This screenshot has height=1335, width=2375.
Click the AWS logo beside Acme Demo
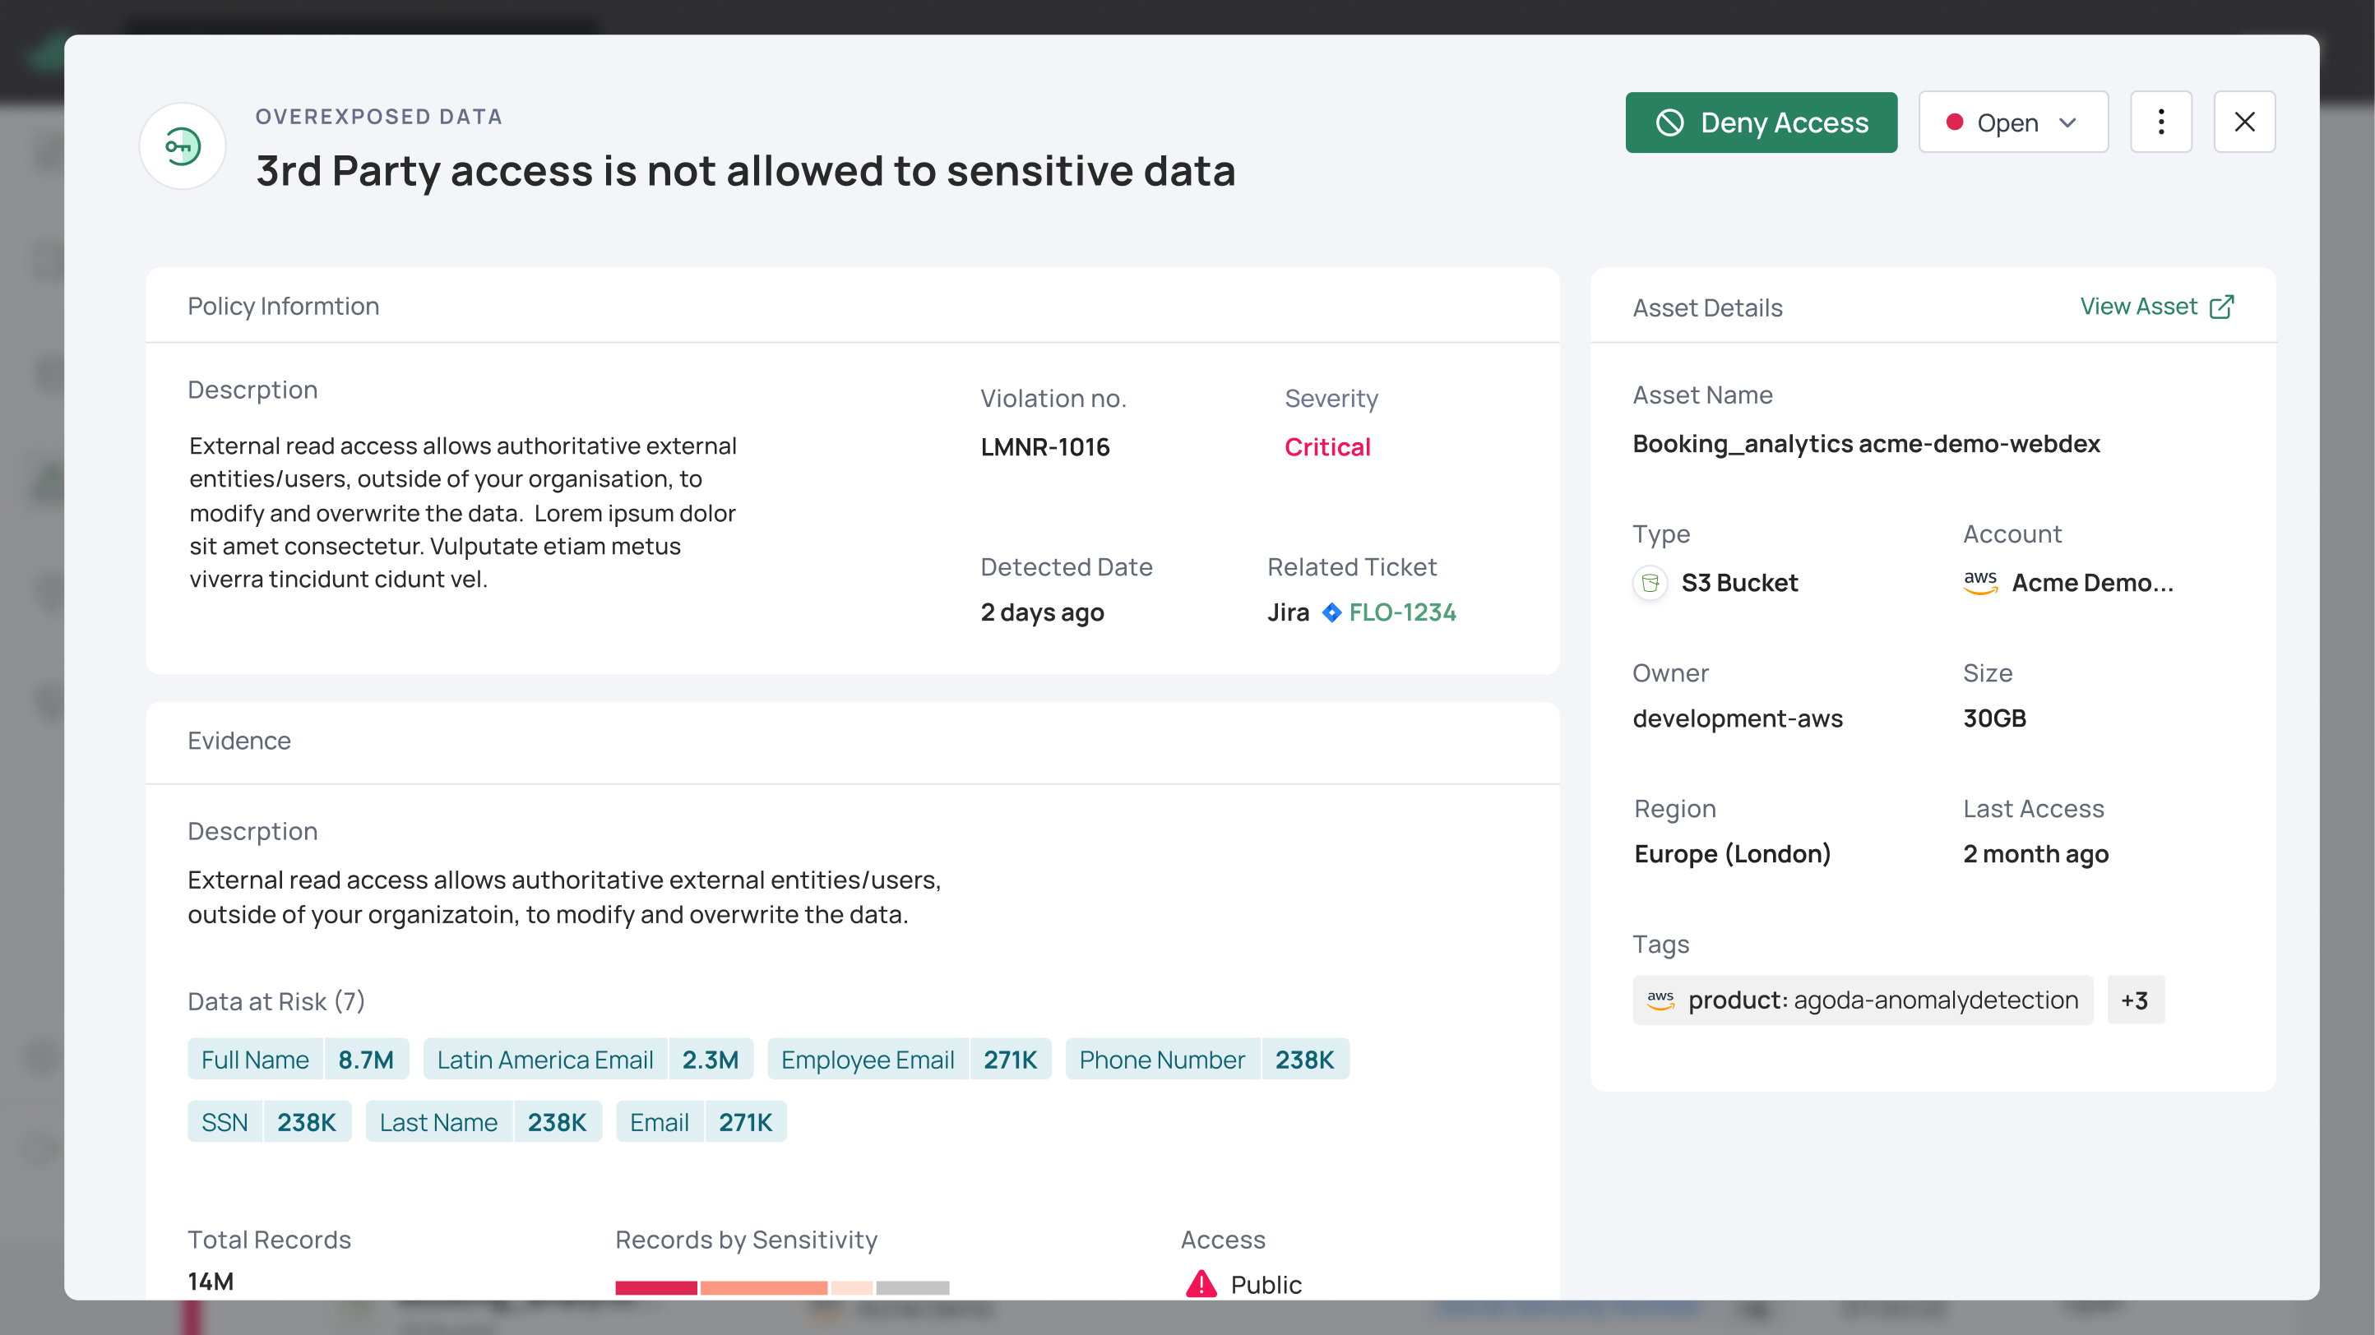point(1979,582)
